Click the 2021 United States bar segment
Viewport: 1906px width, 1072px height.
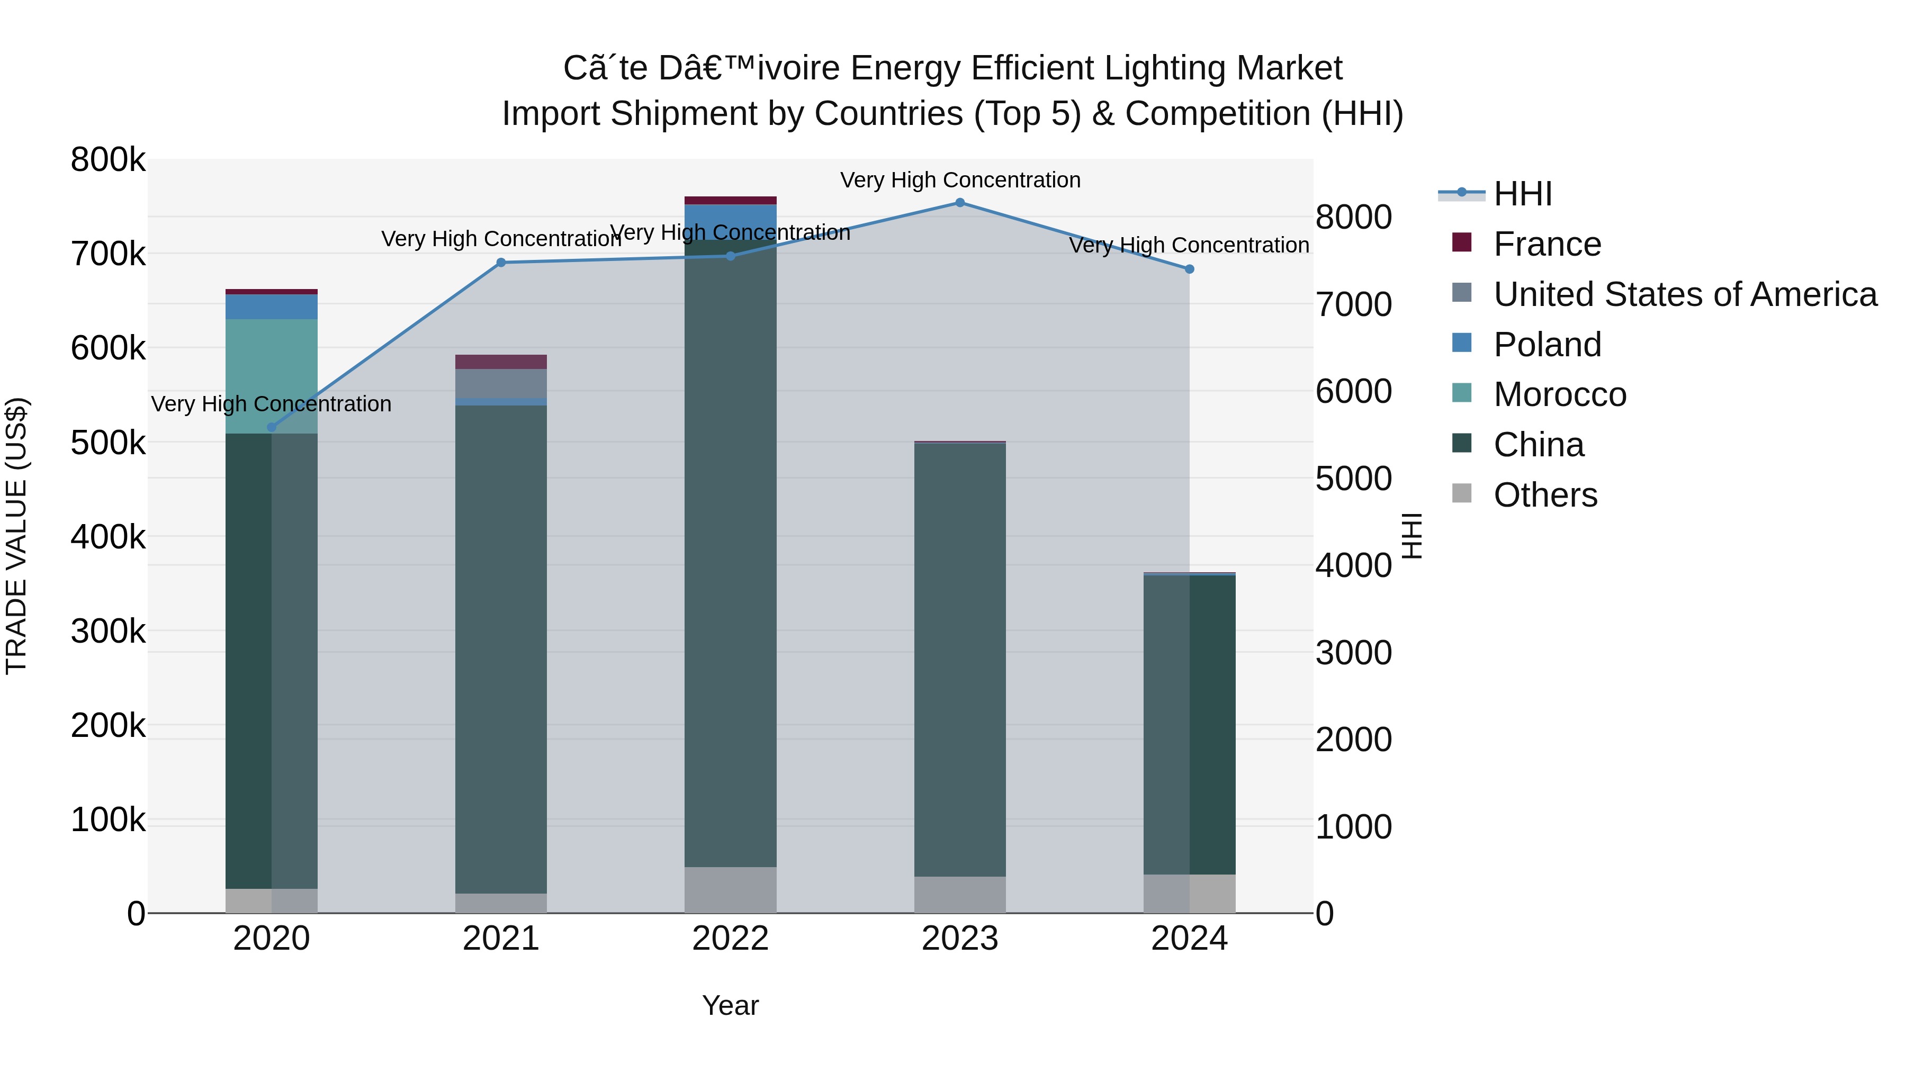(x=501, y=383)
